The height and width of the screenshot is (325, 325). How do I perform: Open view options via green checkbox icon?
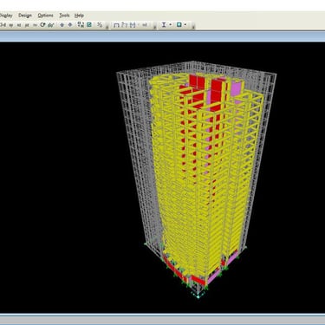(89, 25)
